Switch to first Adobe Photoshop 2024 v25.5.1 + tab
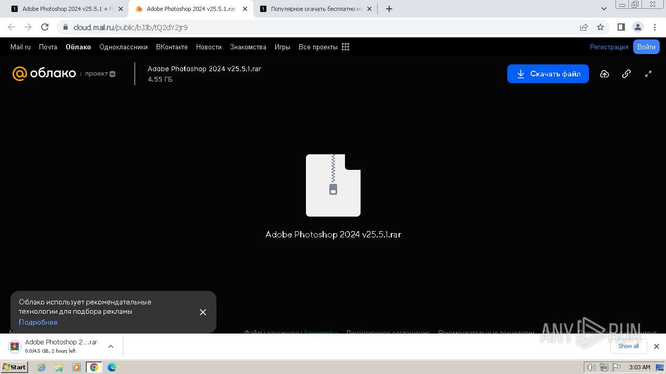Screen dimensions: 666x374 pyautogui.click(x=68, y=9)
